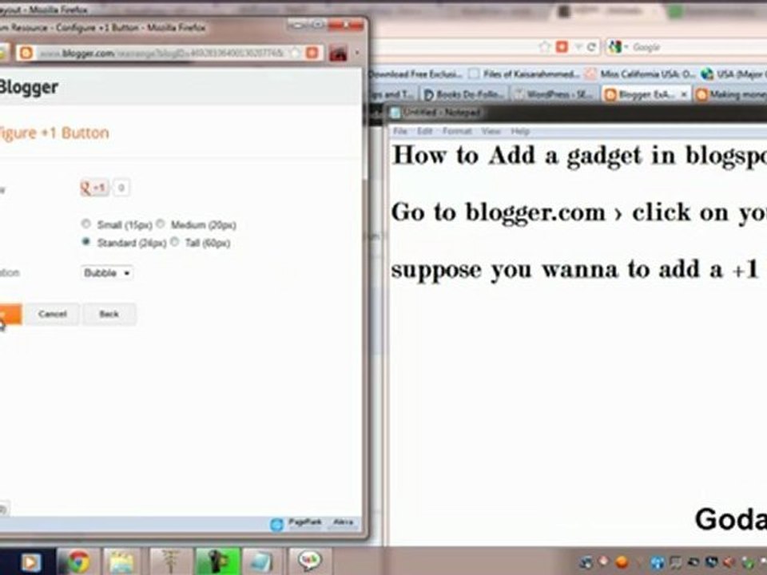The image size is (767, 575).
Task: Open Google Talk from the taskbar
Action: tap(309, 561)
